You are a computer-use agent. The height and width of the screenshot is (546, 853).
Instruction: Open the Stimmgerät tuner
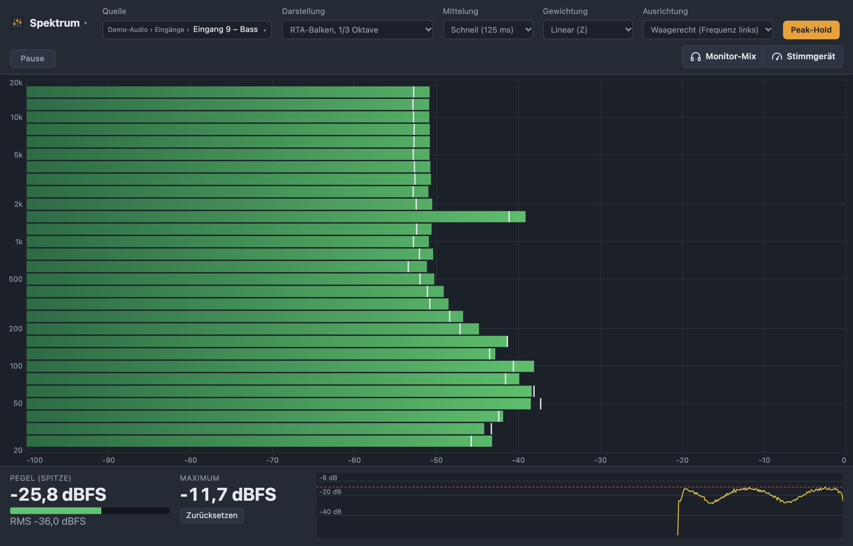tap(803, 56)
